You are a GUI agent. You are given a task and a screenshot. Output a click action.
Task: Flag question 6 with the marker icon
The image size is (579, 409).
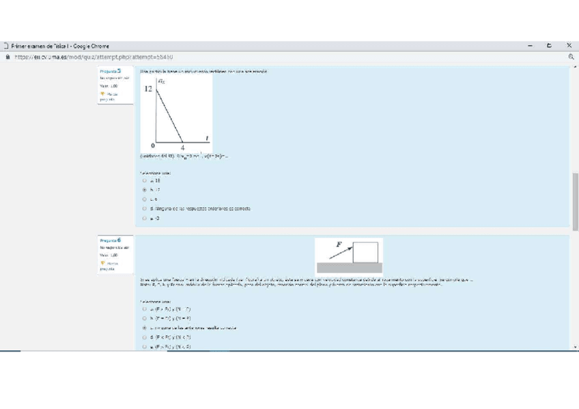tap(103, 264)
